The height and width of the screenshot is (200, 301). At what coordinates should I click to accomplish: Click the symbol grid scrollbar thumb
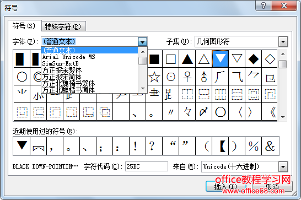point(283,64)
